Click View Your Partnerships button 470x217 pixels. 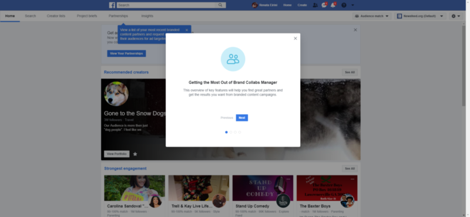click(126, 53)
